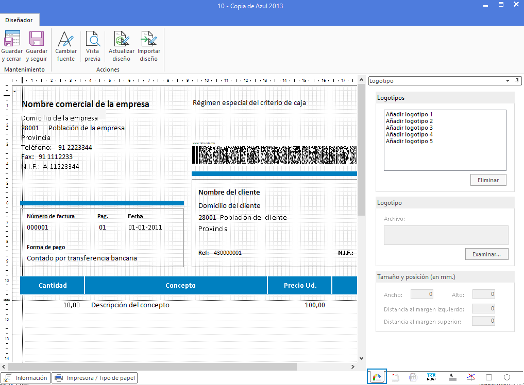Screen dimensions: 524x385
Task: Open the Logotipo panel dropdown
Action: [508, 81]
